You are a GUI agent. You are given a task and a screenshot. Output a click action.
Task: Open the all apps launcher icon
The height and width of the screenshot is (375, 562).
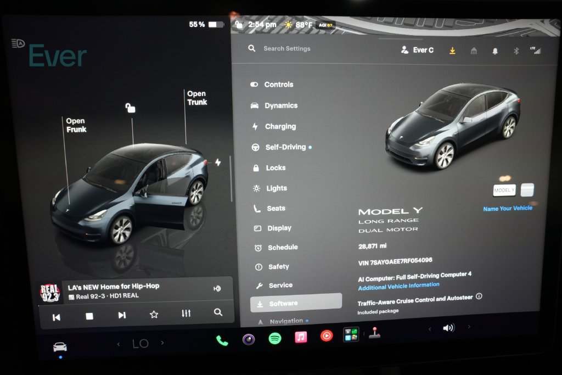click(351, 334)
